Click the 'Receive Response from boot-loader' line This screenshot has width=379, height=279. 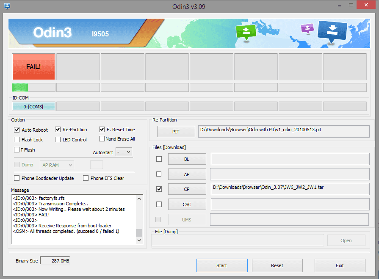tap(62, 226)
